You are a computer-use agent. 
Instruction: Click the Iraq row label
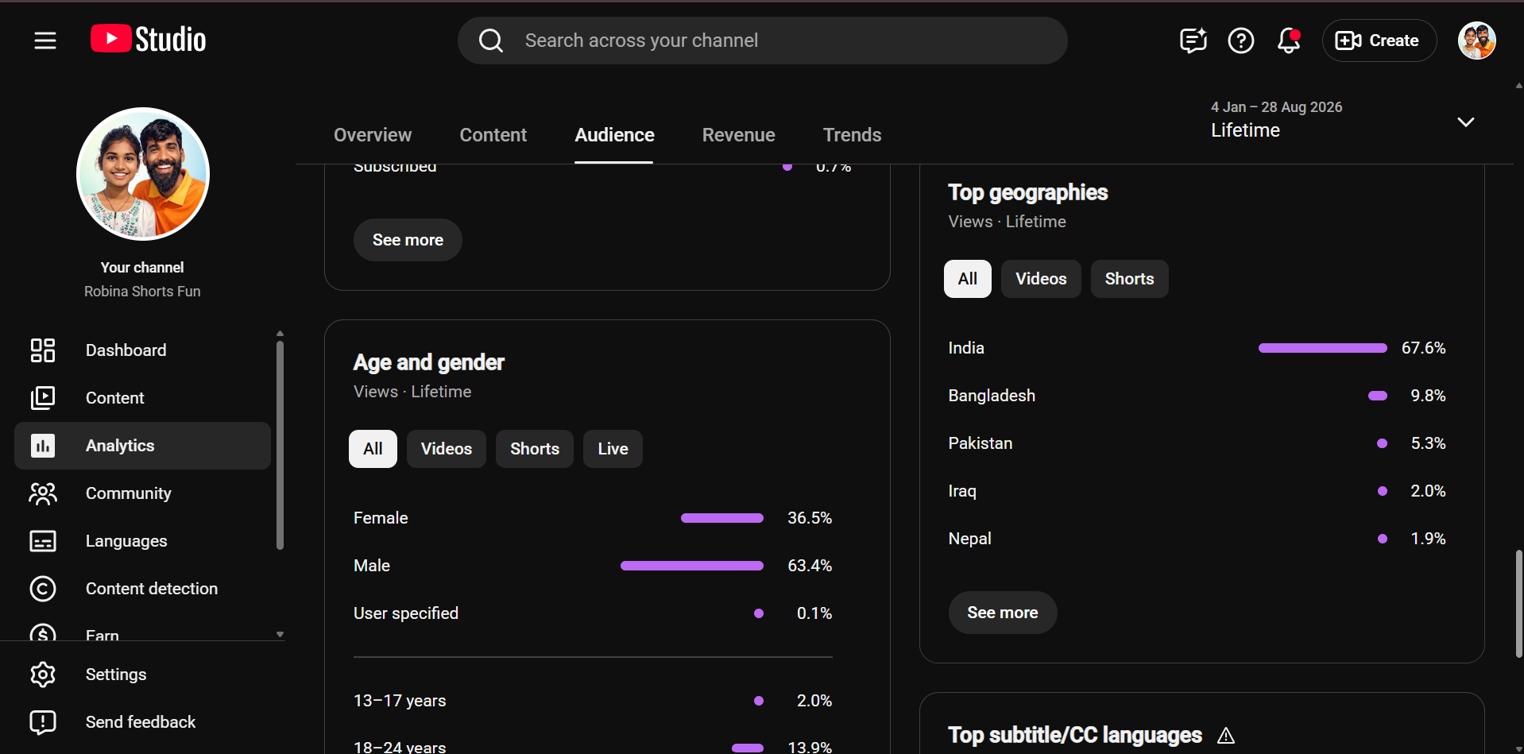click(962, 491)
